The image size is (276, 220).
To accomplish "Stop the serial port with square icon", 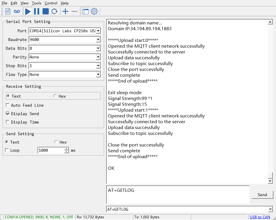I will point(46,11).
